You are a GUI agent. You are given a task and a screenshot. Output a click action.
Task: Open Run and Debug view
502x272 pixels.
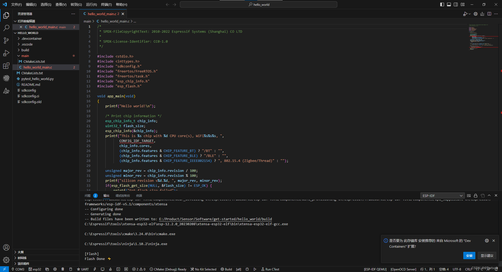[x=6, y=53]
